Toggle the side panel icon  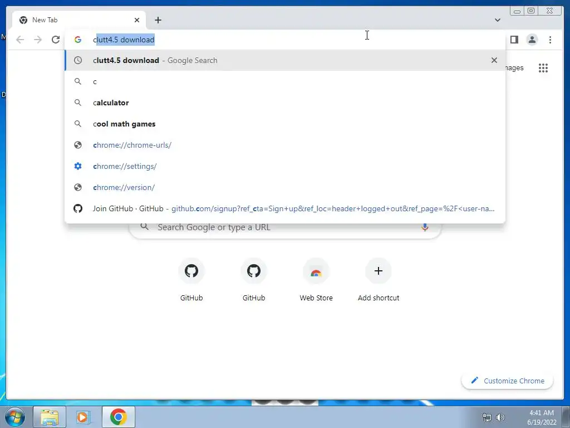point(514,40)
